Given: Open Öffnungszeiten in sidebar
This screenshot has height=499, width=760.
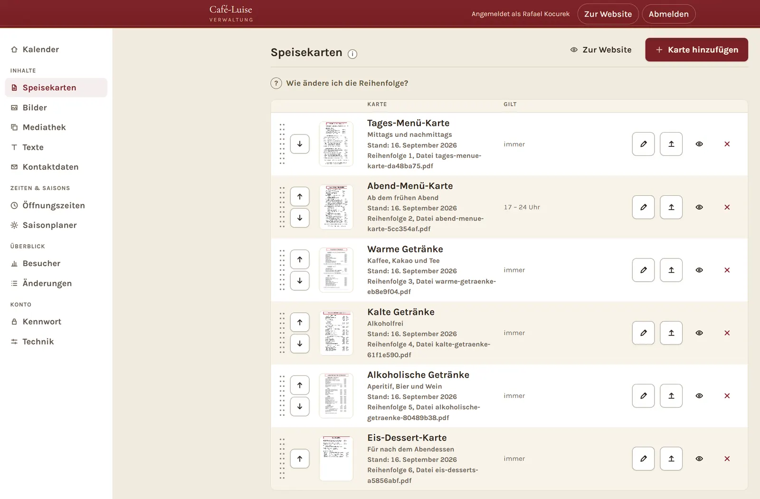Looking at the screenshot, I should pyautogui.click(x=56, y=205).
